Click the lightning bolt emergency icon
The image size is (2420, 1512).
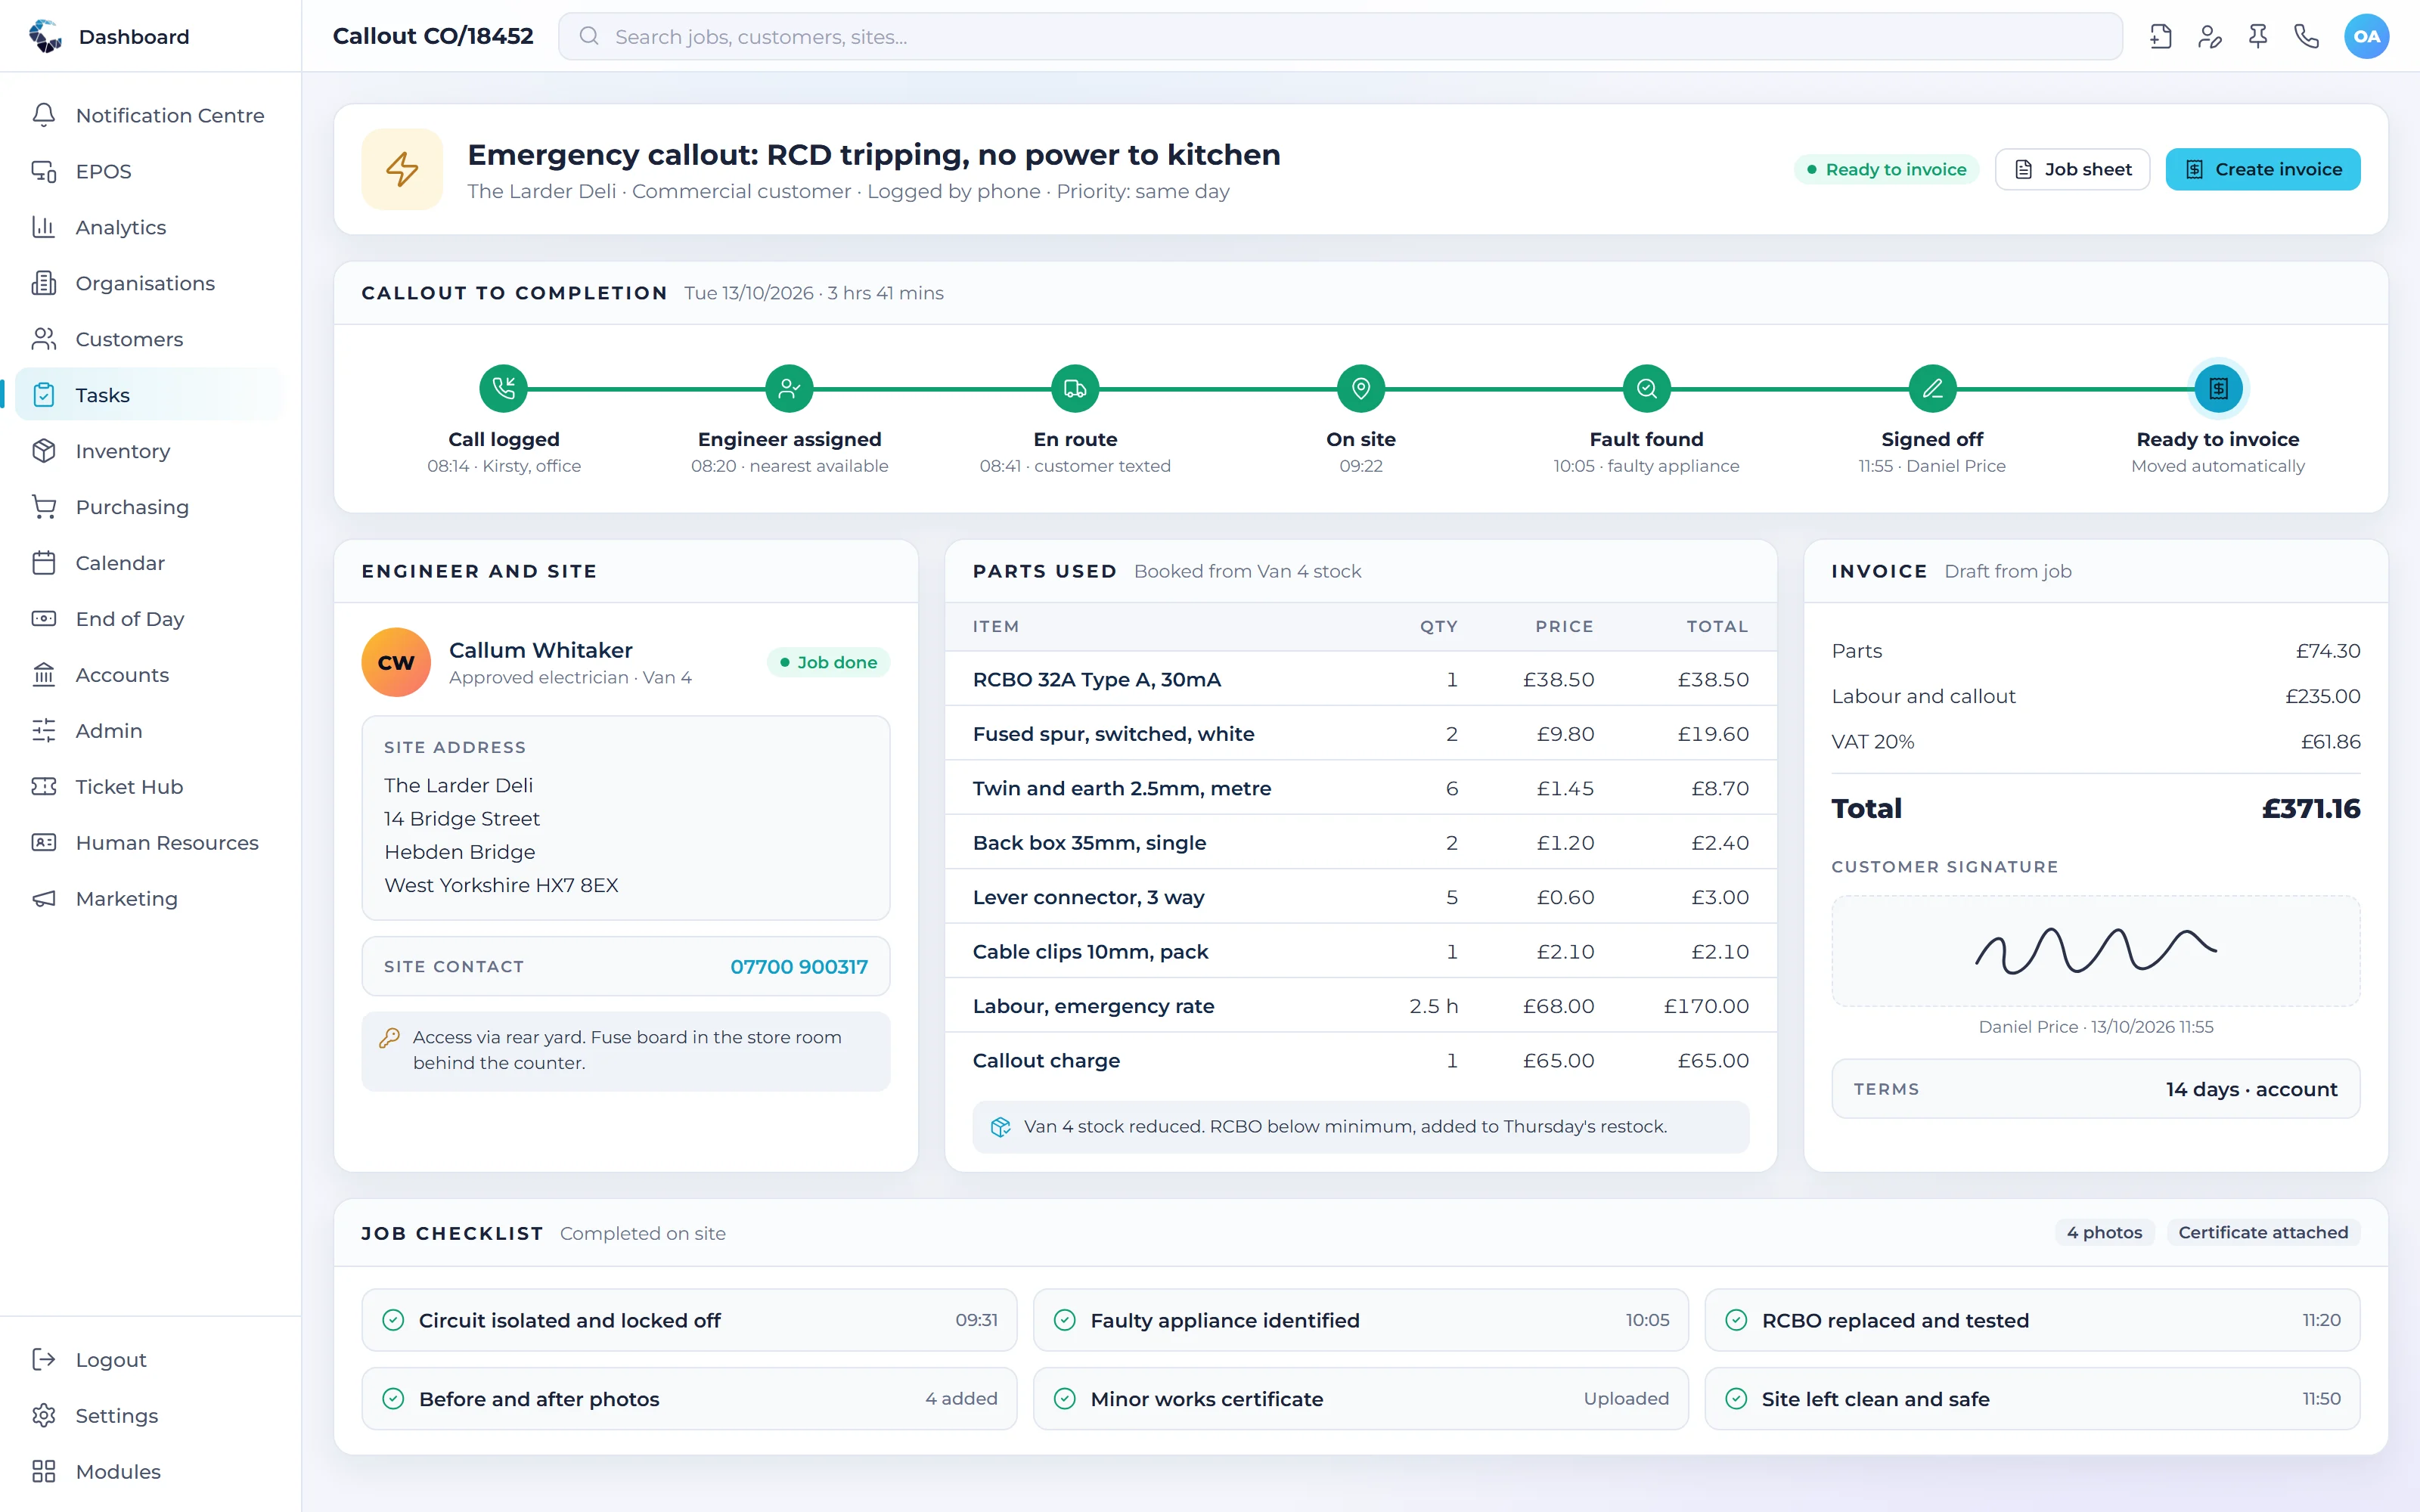click(x=402, y=169)
